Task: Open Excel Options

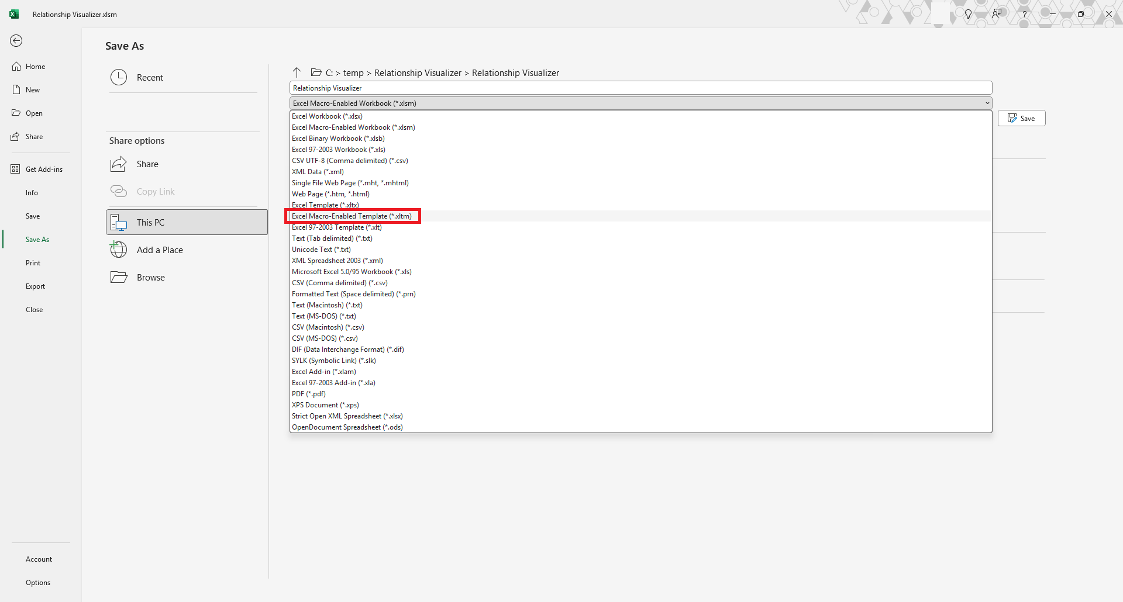Action: click(38, 583)
